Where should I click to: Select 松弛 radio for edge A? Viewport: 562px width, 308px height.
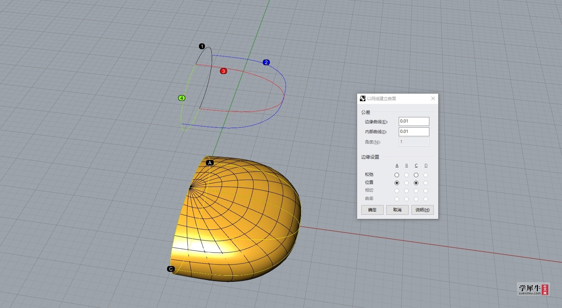pyautogui.click(x=397, y=175)
